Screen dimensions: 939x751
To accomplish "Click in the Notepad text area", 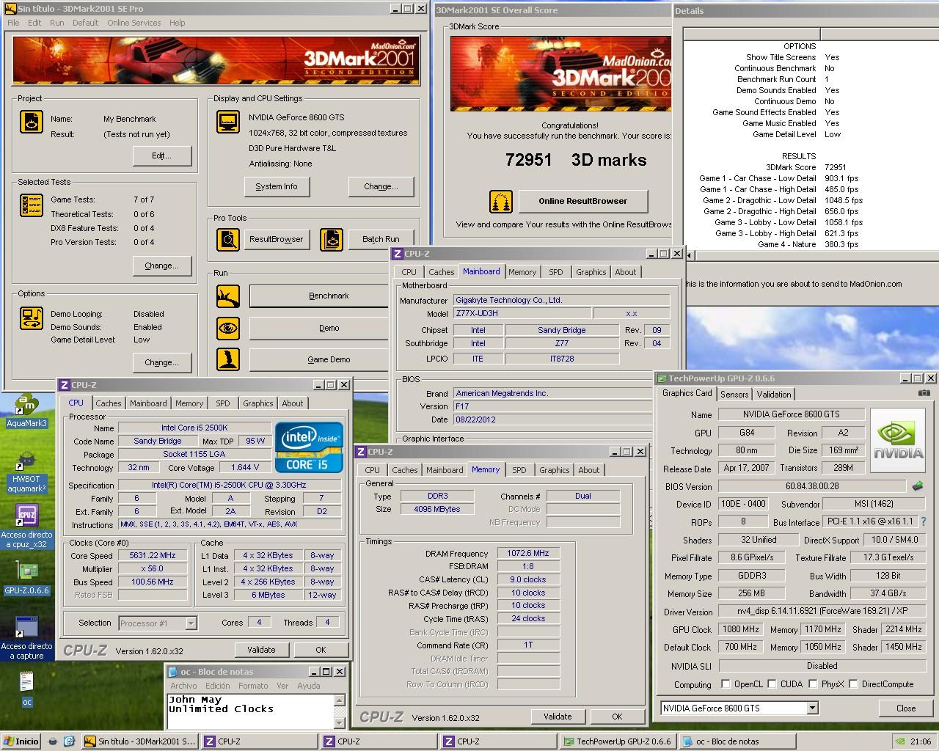I will click(x=250, y=710).
